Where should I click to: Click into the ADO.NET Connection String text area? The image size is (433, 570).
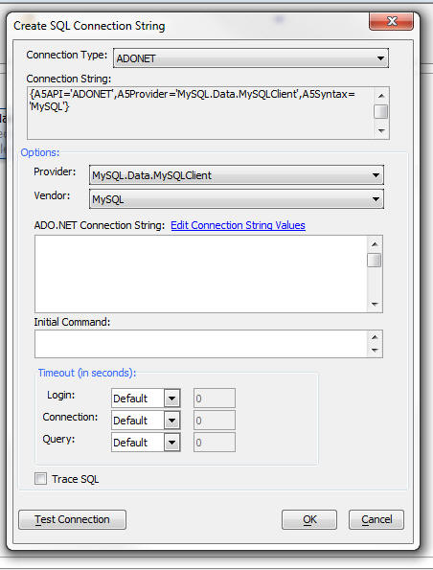click(x=201, y=274)
